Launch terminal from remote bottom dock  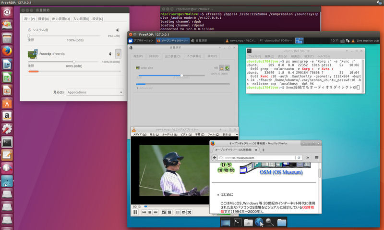237,222
